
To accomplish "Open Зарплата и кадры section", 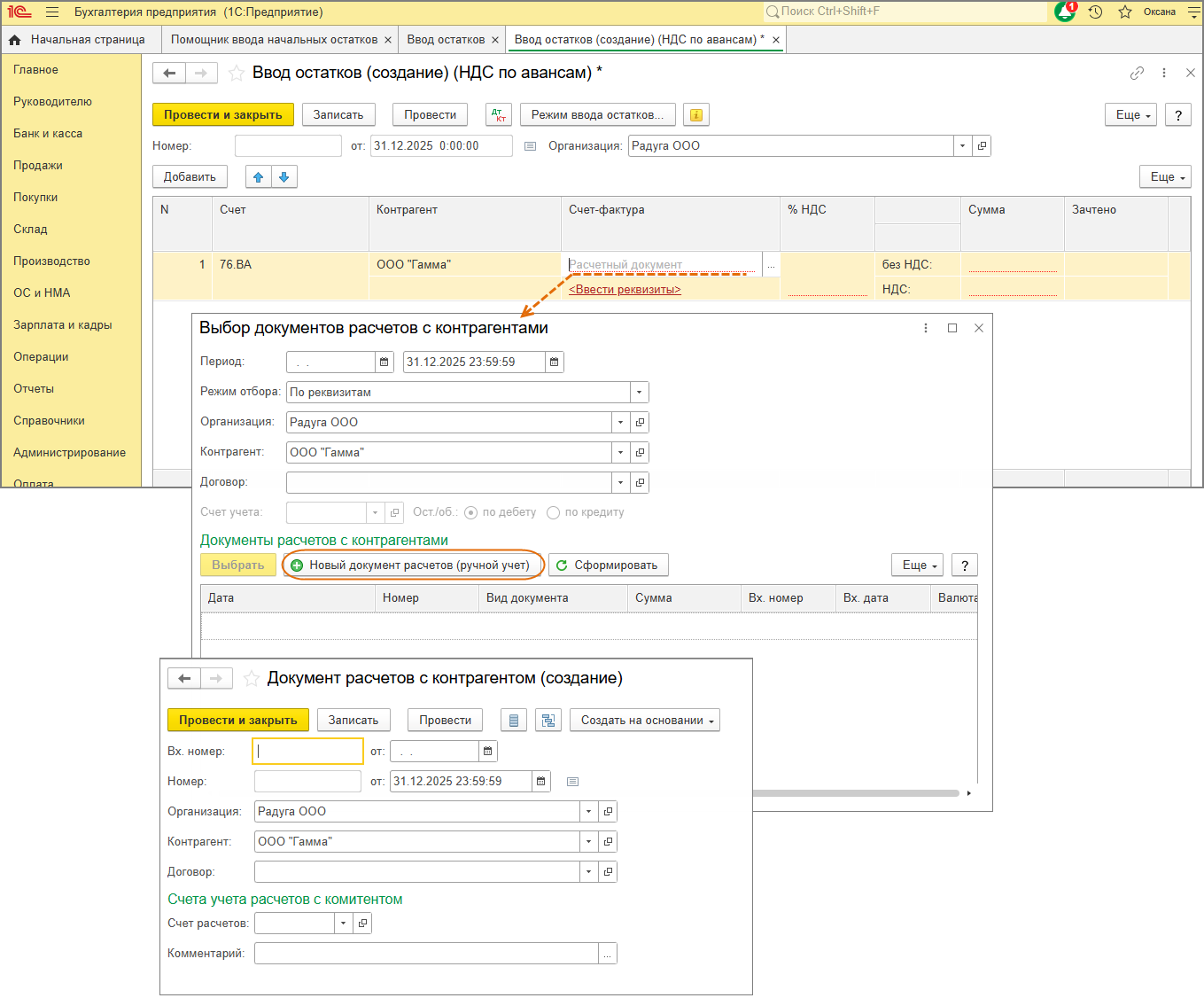I will (x=63, y=325).
